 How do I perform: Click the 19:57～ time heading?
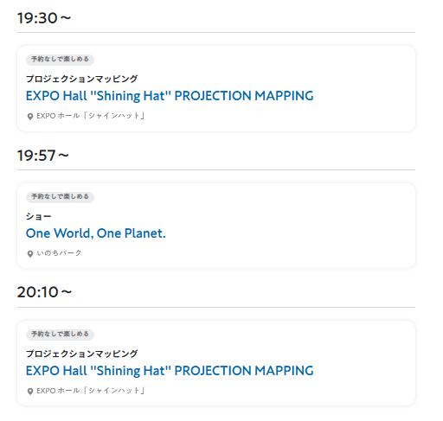[43, 156]
